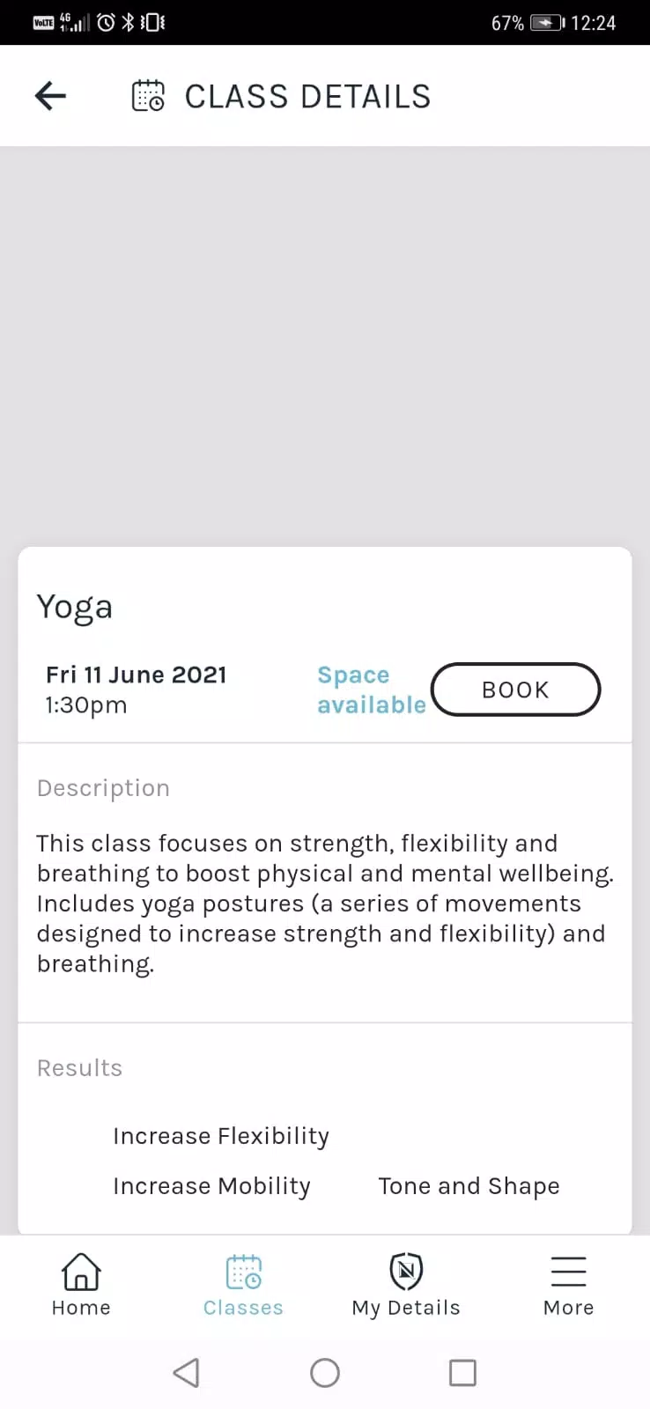Tap the Android home circle button
Image resolution: width=650 pixels, height=1409 pixels.
tap(325, 1372)
